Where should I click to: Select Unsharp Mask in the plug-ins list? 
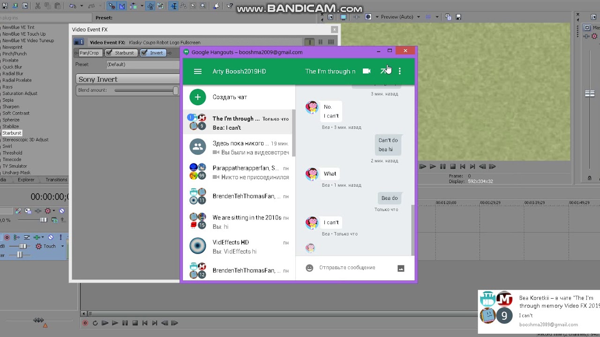point(16,173)
